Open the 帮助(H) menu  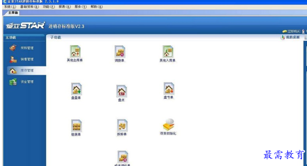coord(96,7)
